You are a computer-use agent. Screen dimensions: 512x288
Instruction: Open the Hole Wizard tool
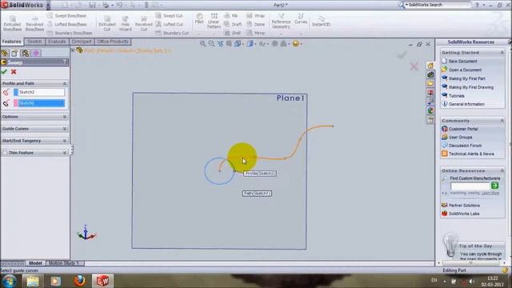[125, 23]
